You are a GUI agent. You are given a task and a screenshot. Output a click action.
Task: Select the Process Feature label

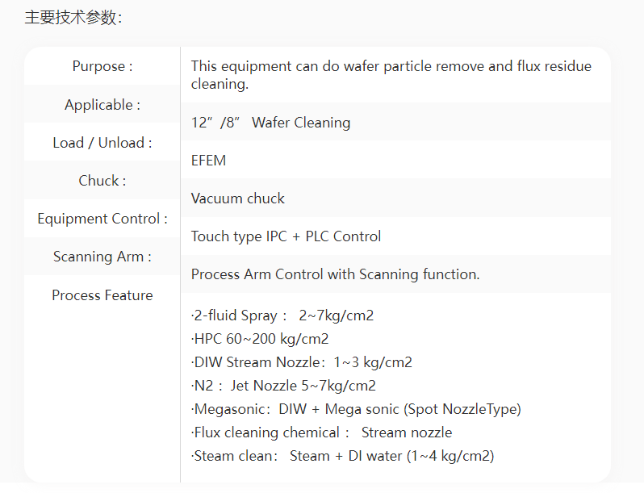click(x=102, y=295)
